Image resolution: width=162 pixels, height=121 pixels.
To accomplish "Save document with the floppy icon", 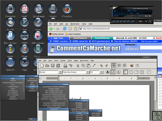I will pos(52,65).
